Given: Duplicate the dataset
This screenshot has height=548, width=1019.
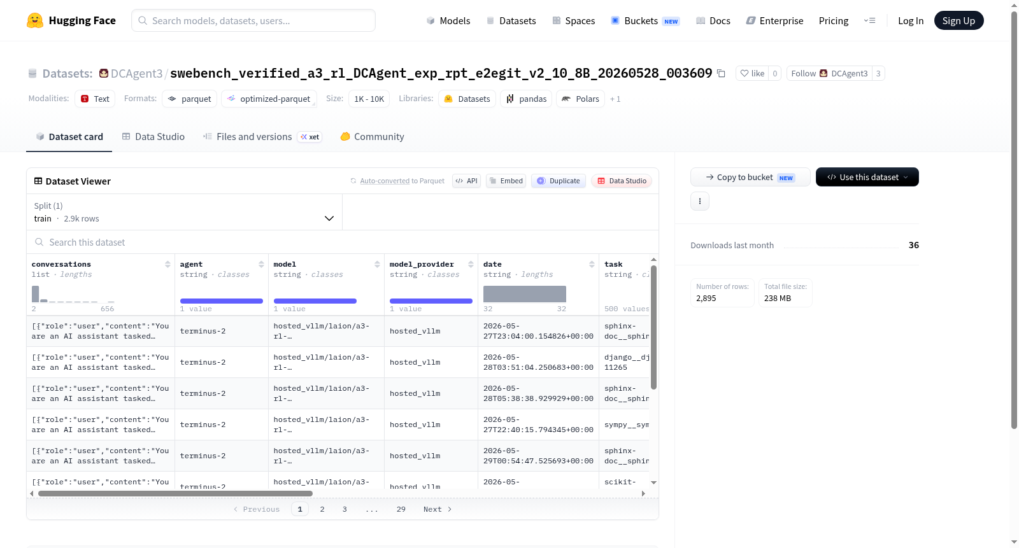Looking at the screenshot, I should click(x=559, y=181).
